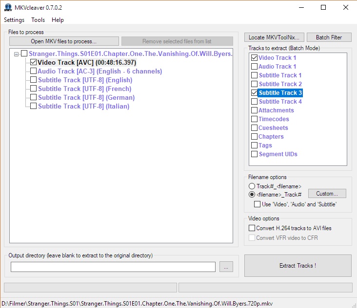The width and height of the screenshot is (357, 308).
Task: Check Subtitle Track 2 in batch list
Action: 254,84
